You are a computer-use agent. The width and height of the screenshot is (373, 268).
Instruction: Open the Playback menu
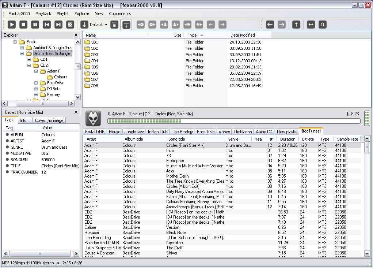[x=43, y=14]
